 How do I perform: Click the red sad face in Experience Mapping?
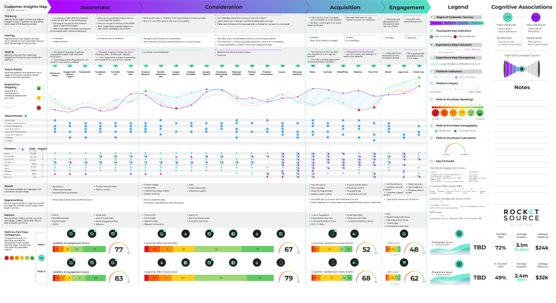coord(39,108)
